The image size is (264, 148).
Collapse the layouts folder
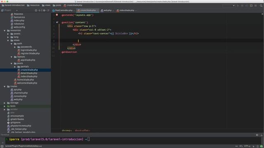coord(12,57)
